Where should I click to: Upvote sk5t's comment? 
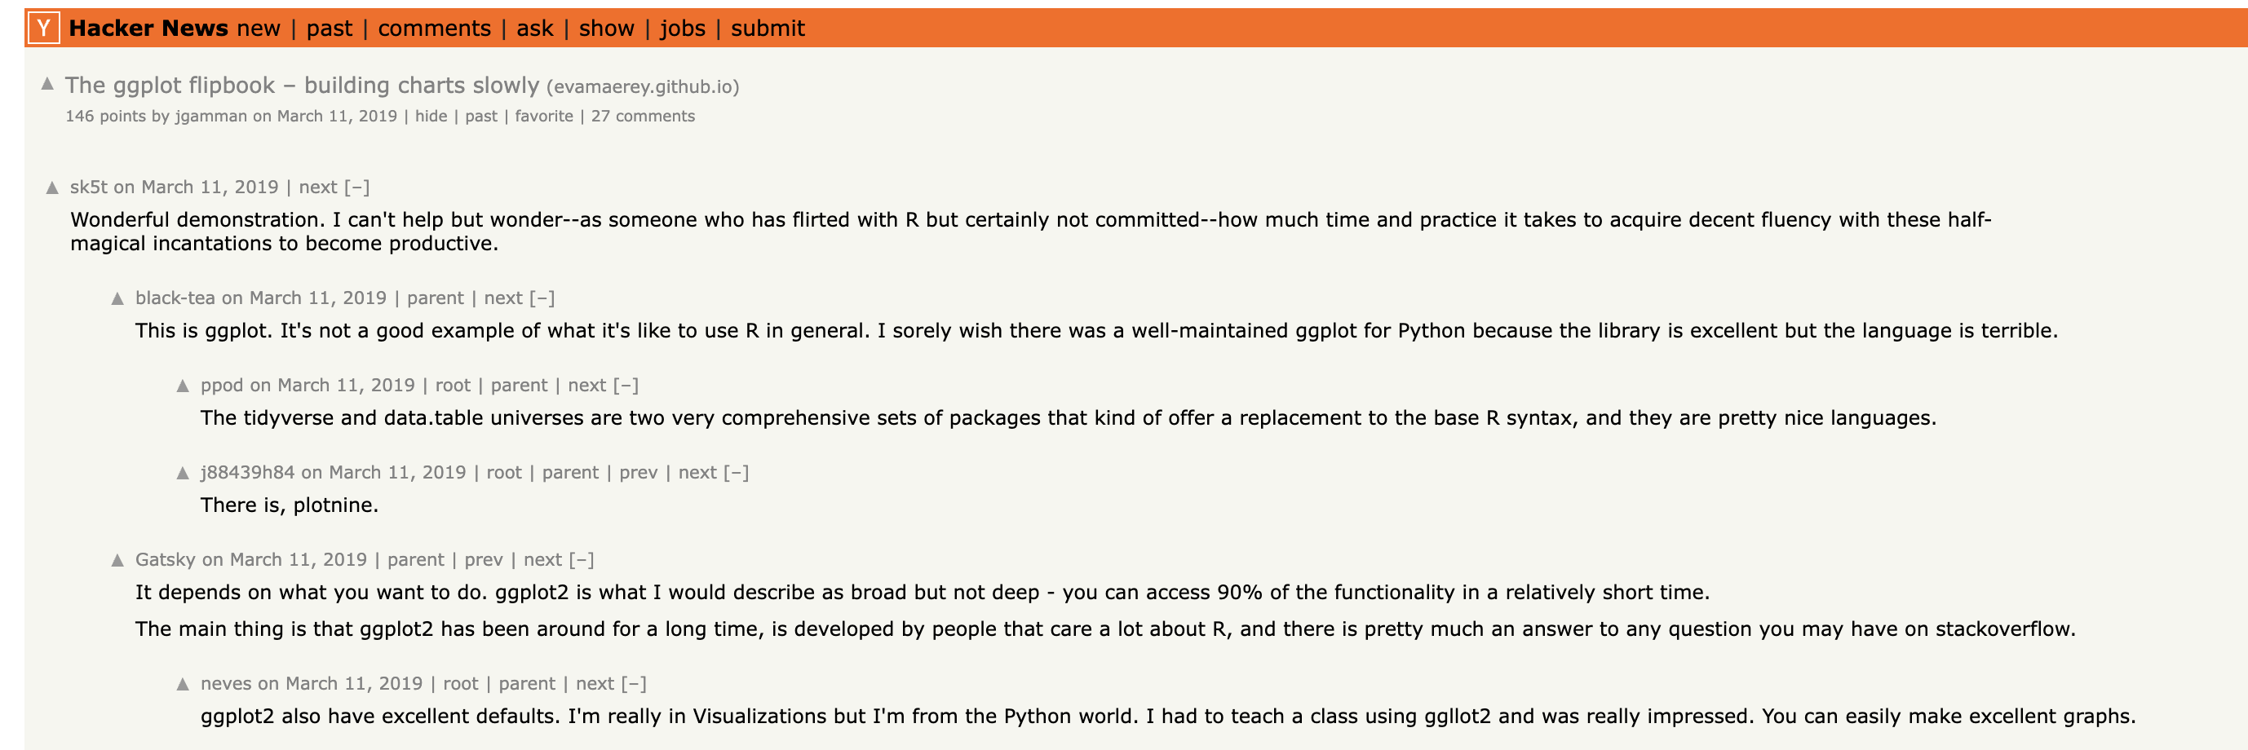tap(52, 187)
